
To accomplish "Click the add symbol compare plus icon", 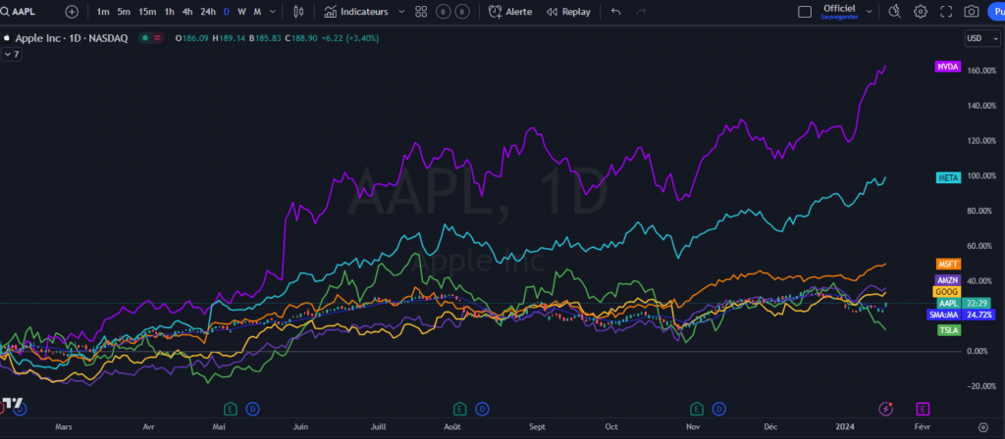I will (72, 12).
